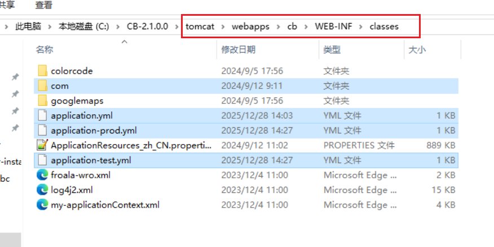Viewport: 494px width, 247px height.
Task: Navigate to CB-2.1.0.0 in address bar
Action: (x=147, y=26)
